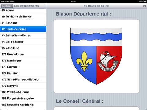Select 988 Nouvelle-Calédonie
Screen dimensions: 147x110
pos(23,105)
